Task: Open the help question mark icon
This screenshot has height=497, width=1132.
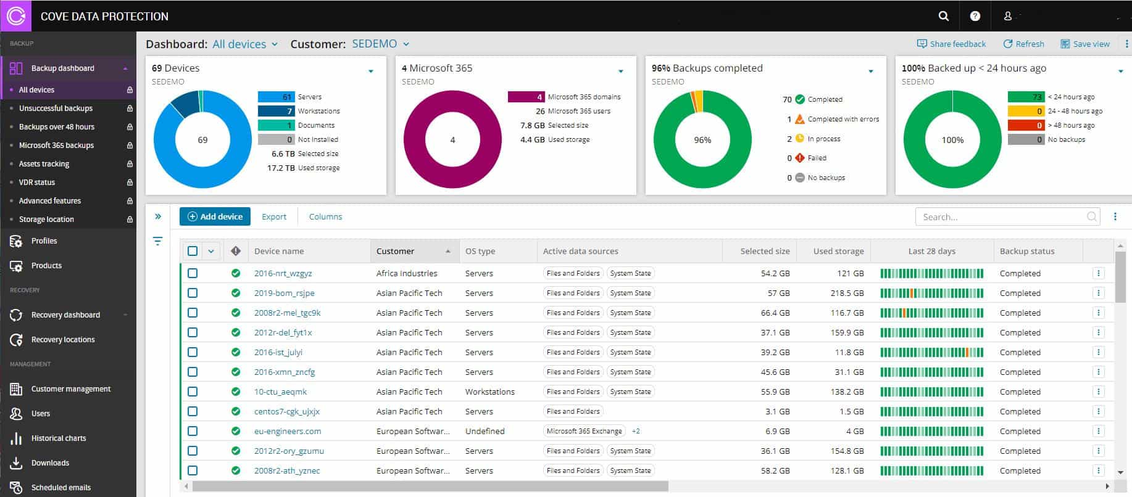Action: tap(975, 16)
